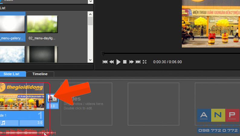Open the AB transition between slides

[x=52, y=98]
